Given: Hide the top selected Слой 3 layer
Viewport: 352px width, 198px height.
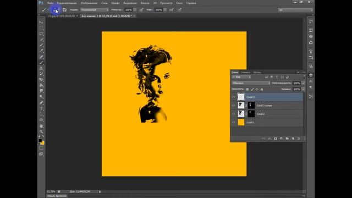Looking at the screenshot, I should click(233, 97).
